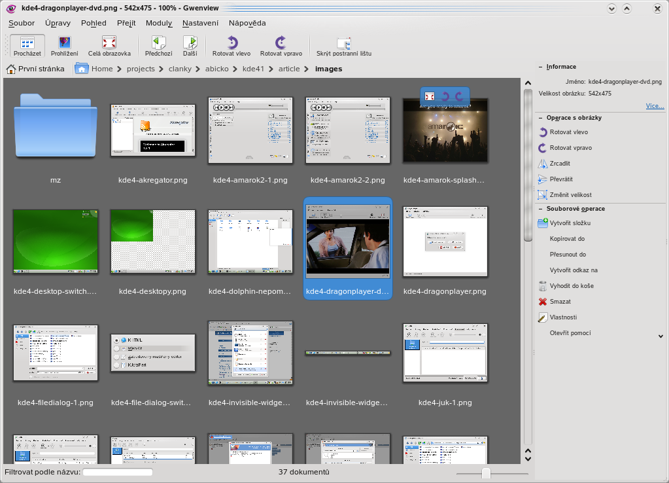Click the thumbnail size slider handle
The height and width of the screenshot is (483, 669).
pyautogui.click(x=486, y=473)
